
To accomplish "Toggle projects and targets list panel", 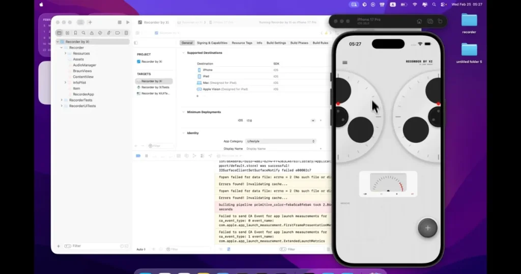I will click(136, 43).
